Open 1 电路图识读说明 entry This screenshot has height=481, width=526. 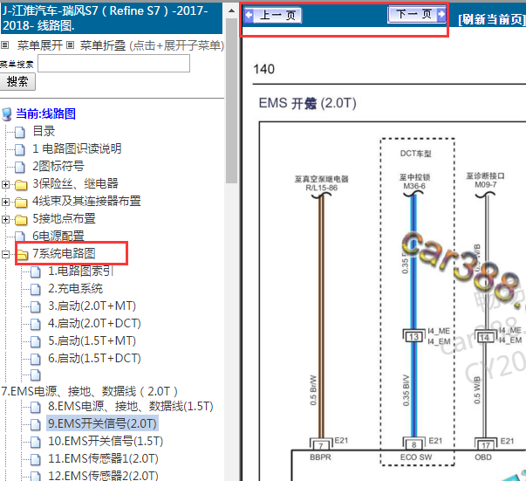pos(77,148)
